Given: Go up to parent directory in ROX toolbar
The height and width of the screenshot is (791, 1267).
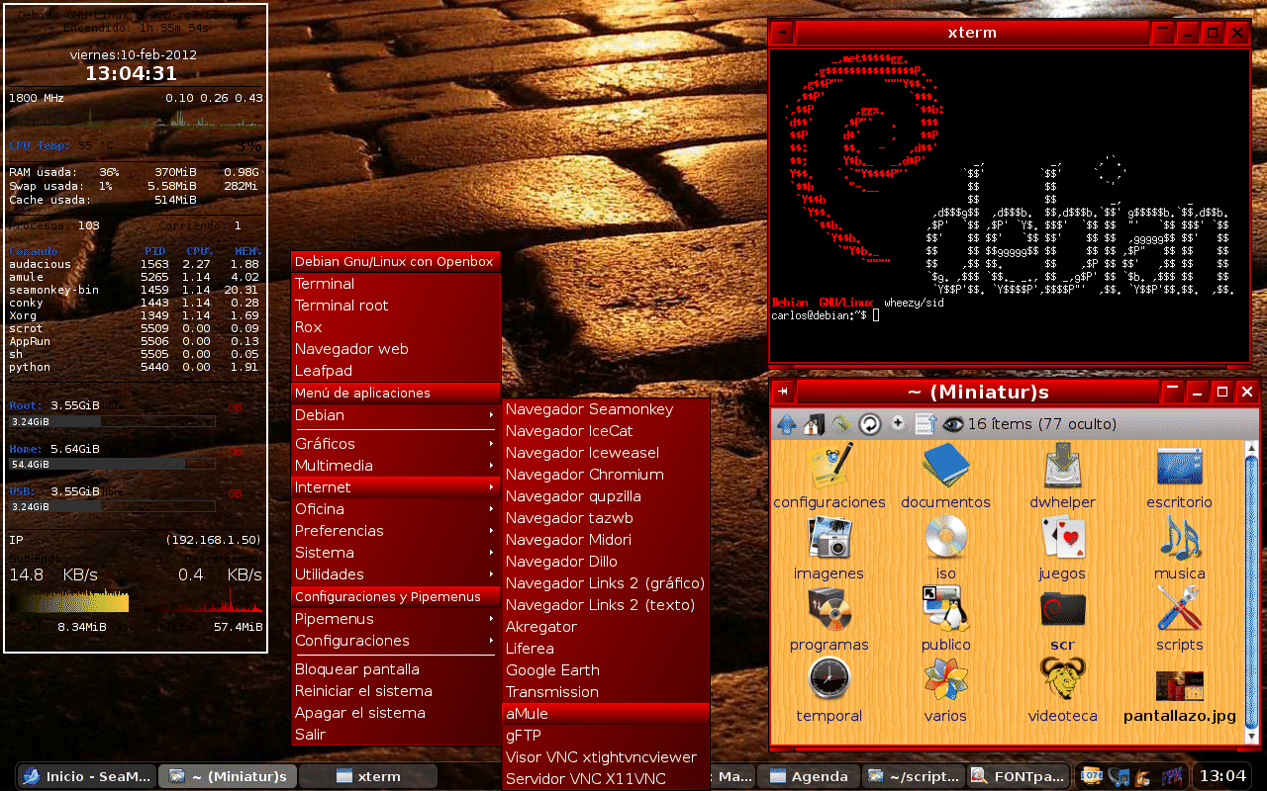Looking at the screenshot, I should [786, 424].
